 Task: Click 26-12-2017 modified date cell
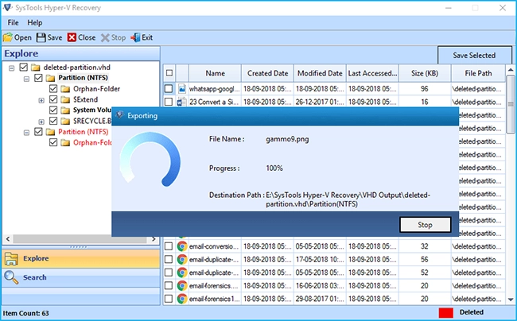(320, 102)
